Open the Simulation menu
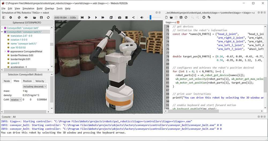 (x=28, y=8)
